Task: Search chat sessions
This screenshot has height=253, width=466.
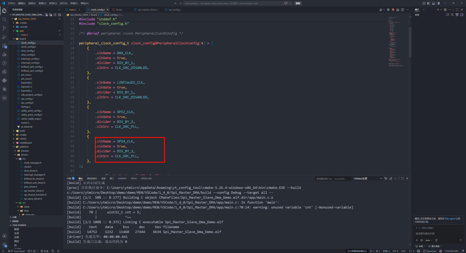Action: [x=453, y=15]
